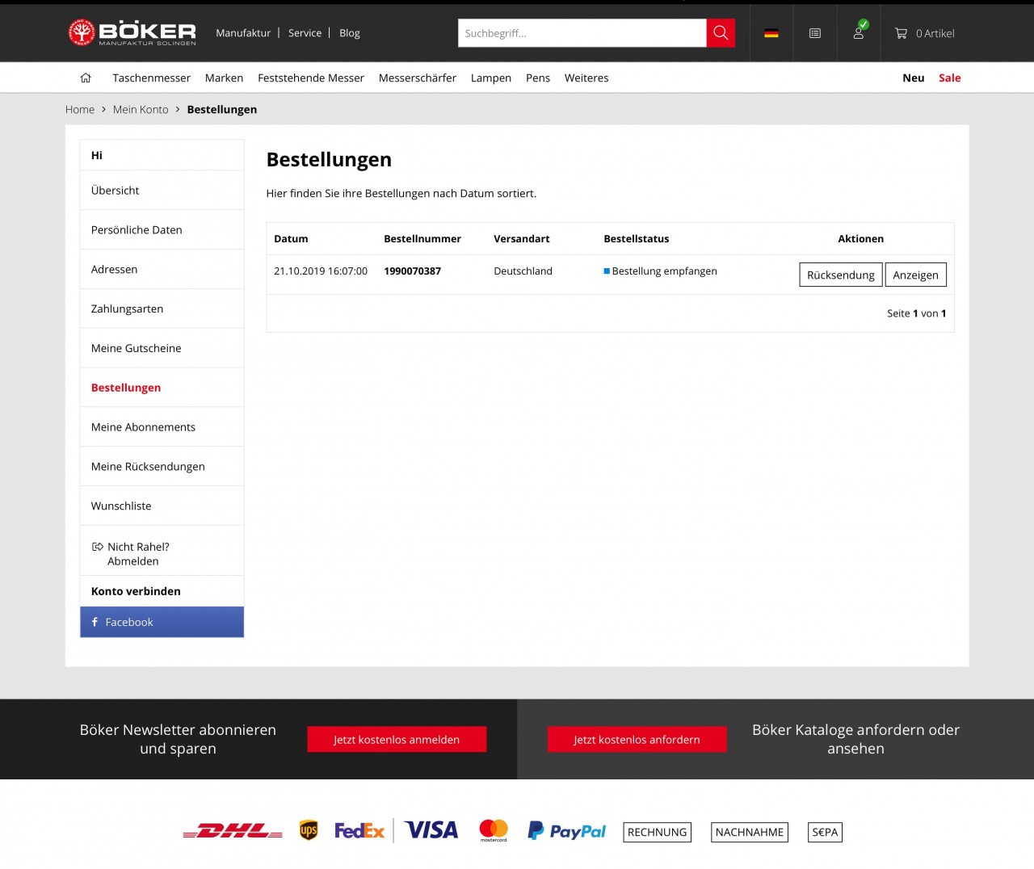Click Mein Konto in the breadcrumb

[141, 110]
